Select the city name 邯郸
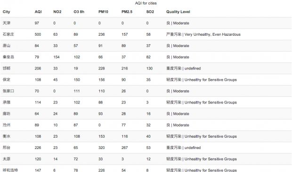Image resolution: width=292 pixels, height=172 pixels. tap(7, 68)
